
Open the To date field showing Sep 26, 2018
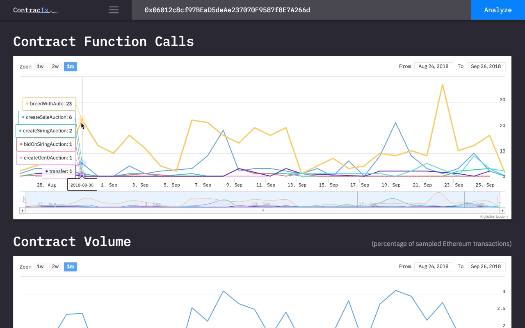coord(486,66)
